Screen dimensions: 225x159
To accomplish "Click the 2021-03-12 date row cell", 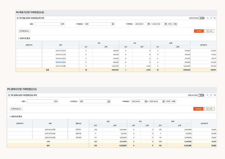I will (x=60, y=58).
